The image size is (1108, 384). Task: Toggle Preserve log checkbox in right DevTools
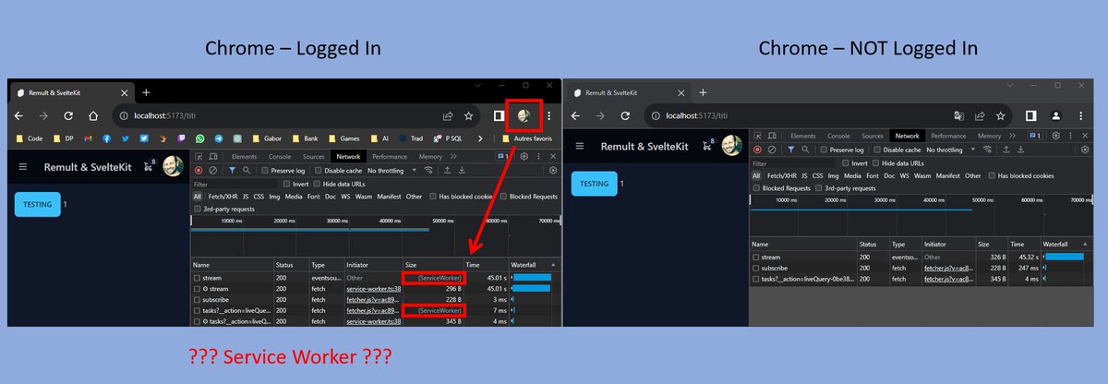click(825, 150)
